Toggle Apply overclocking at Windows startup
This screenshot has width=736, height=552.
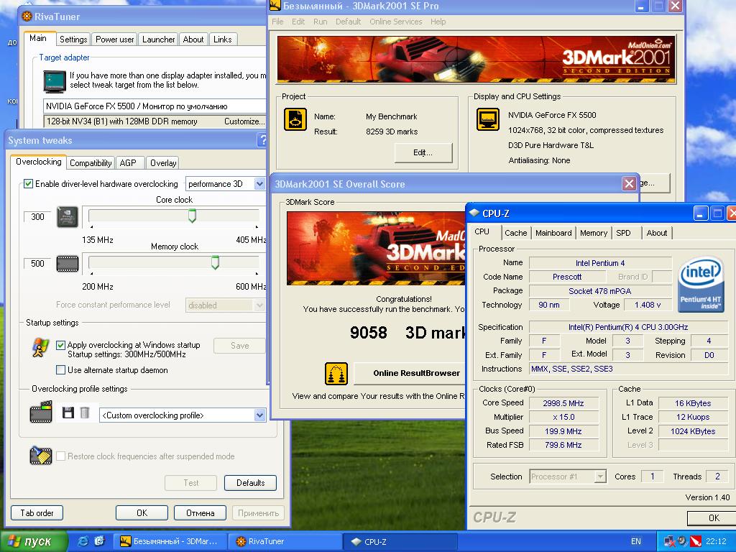coord(60,345)
